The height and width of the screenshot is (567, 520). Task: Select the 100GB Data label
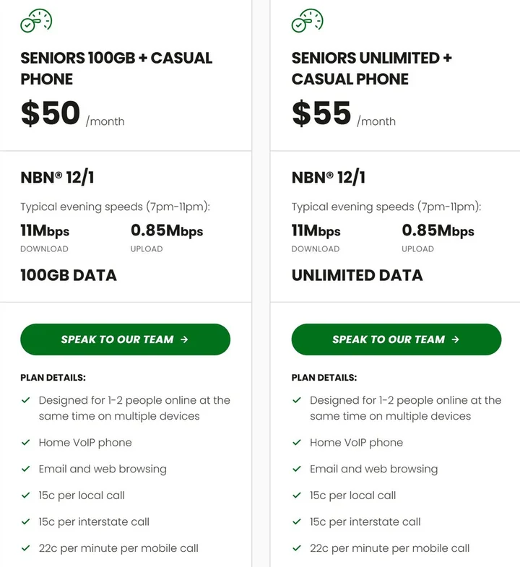(x=69, y=275)
